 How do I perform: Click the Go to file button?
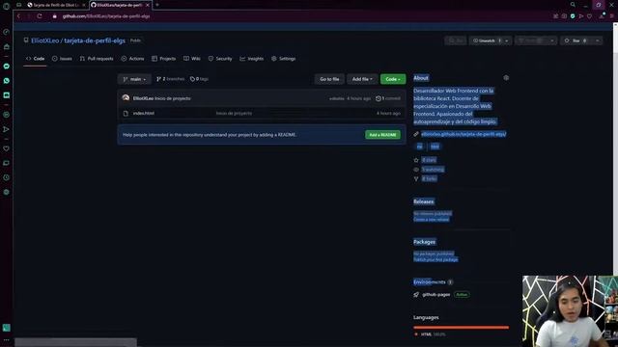coord(329,79)
